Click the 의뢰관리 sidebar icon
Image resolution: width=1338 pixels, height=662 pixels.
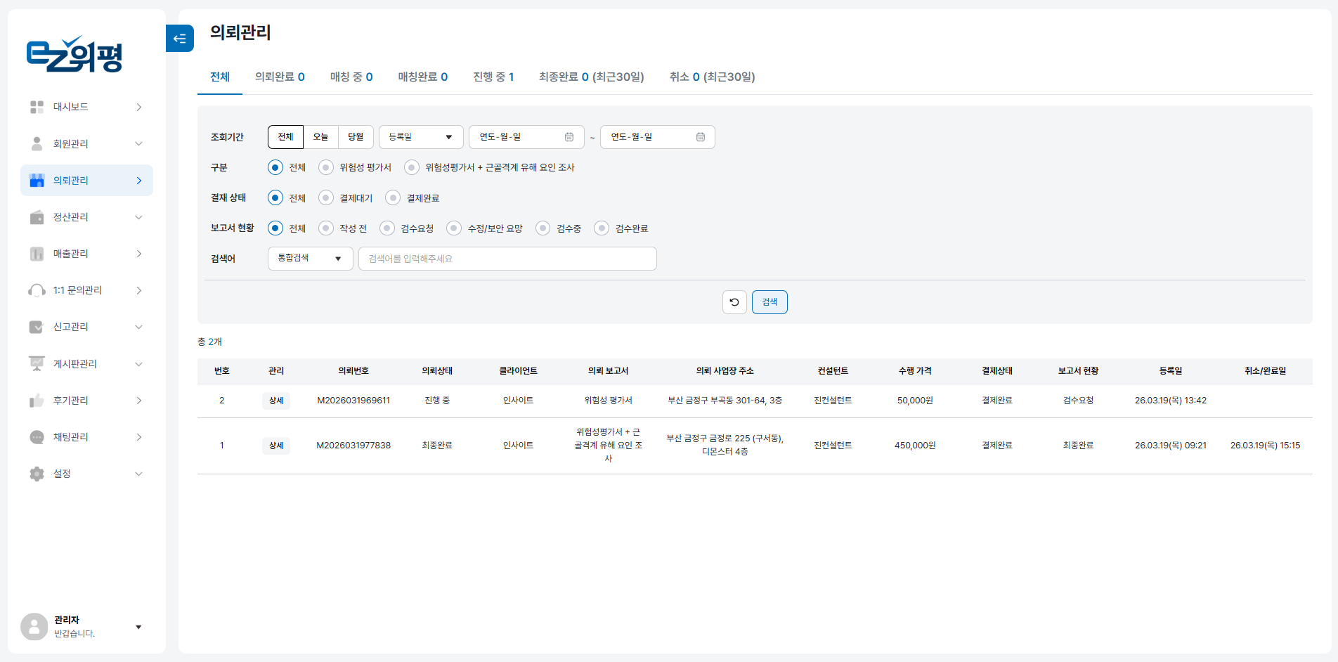pos(37,181)
